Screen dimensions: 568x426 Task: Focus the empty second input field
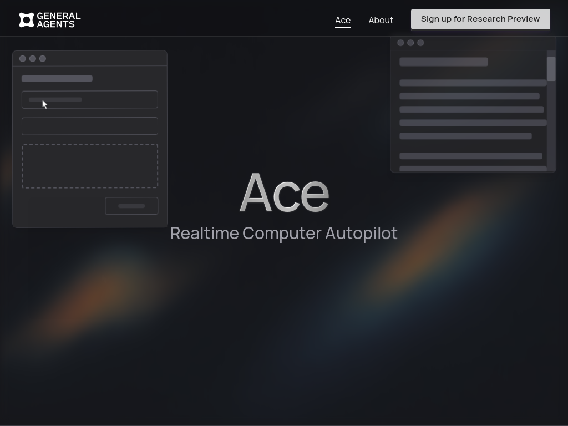point(89,126)
